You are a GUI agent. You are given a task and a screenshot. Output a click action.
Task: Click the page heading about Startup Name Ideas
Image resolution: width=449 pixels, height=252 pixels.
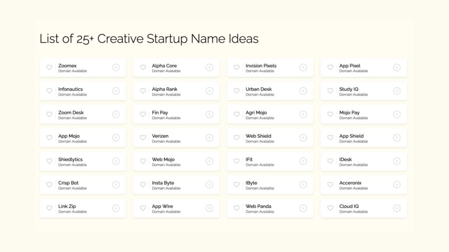pyautogui.click(x=149, y=39)
